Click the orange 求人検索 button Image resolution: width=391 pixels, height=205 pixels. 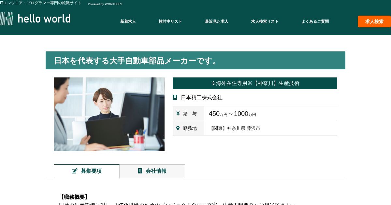click(374, 21)
